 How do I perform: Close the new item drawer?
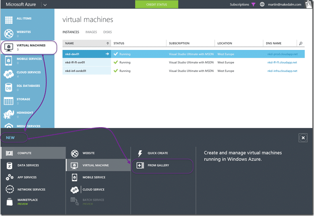(303, 138)
